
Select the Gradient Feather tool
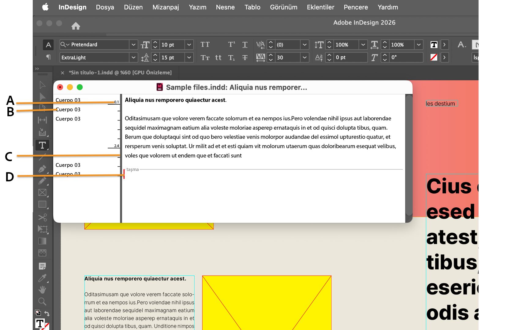click(43, 253)
